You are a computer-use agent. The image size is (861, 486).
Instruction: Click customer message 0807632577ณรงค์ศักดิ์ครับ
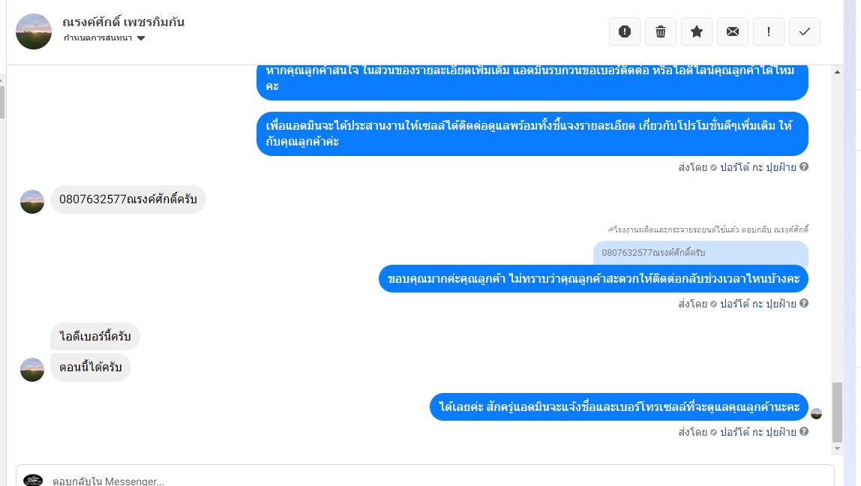(x=128, y=199)
